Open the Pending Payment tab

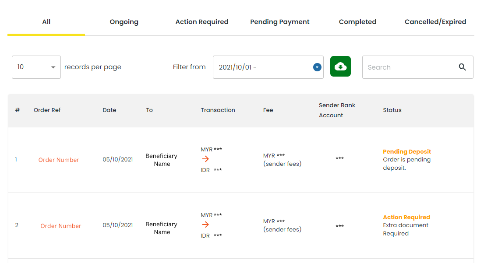(x=279, y=22)
